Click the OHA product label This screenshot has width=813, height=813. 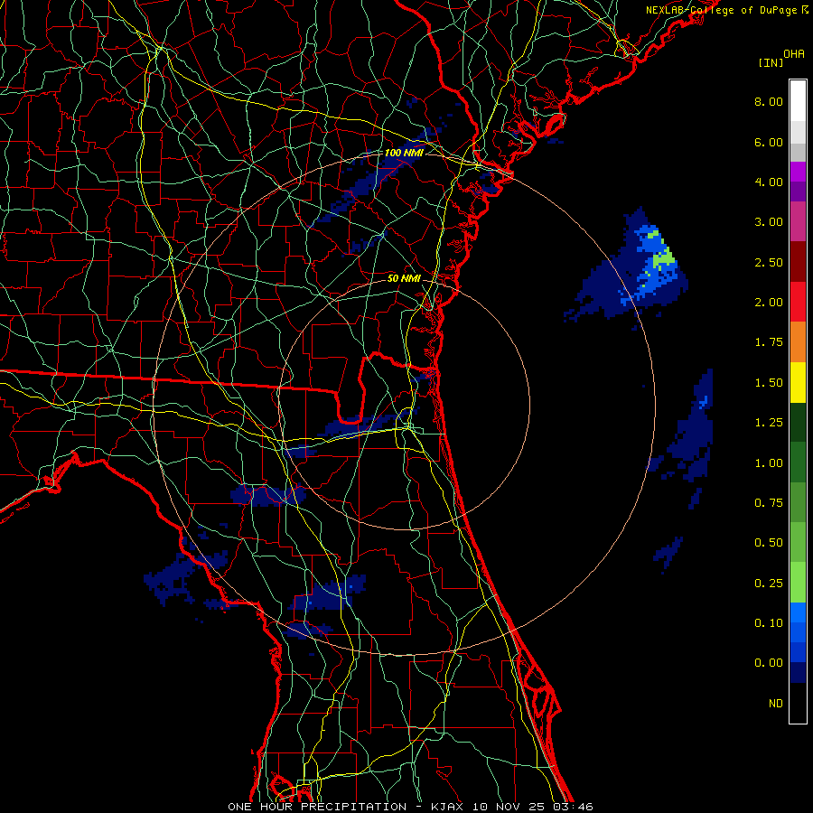tap(794, 53)
